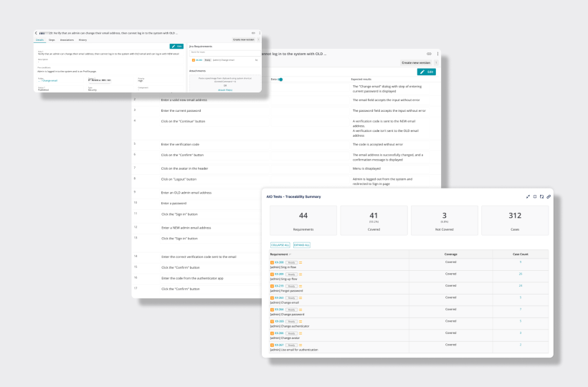
Task: Copy the Traceability Summary link with the chain icon
Action: pos(549,196)
